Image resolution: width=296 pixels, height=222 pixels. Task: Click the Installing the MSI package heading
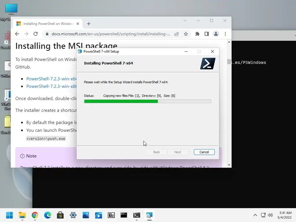point(66,46)
